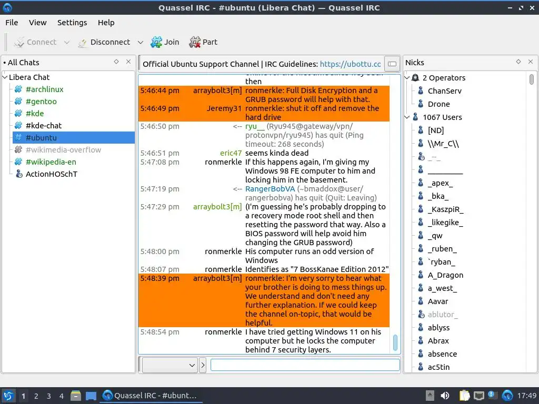Click the #wikimedia-overflow inactive channel icon

click(x=18, y=150)
